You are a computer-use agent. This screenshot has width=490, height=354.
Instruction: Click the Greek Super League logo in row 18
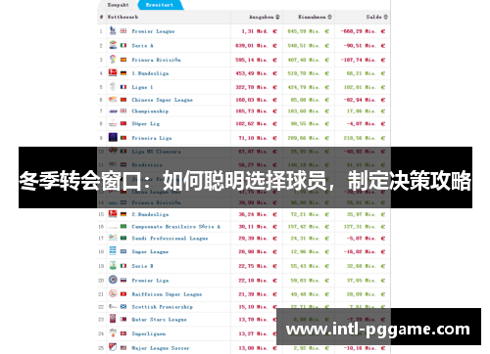click(113, 251)
